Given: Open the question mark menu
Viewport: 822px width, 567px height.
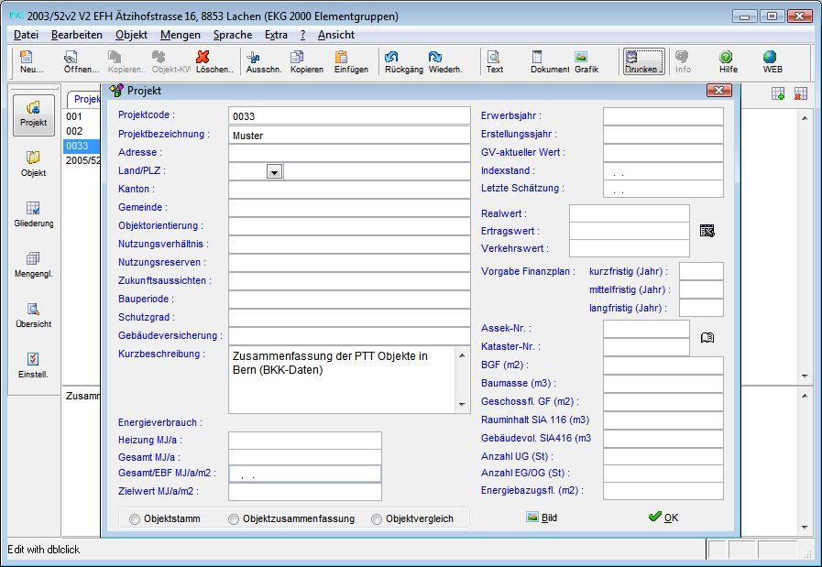Looking at the screenshot, I should (x=303, y=35).
